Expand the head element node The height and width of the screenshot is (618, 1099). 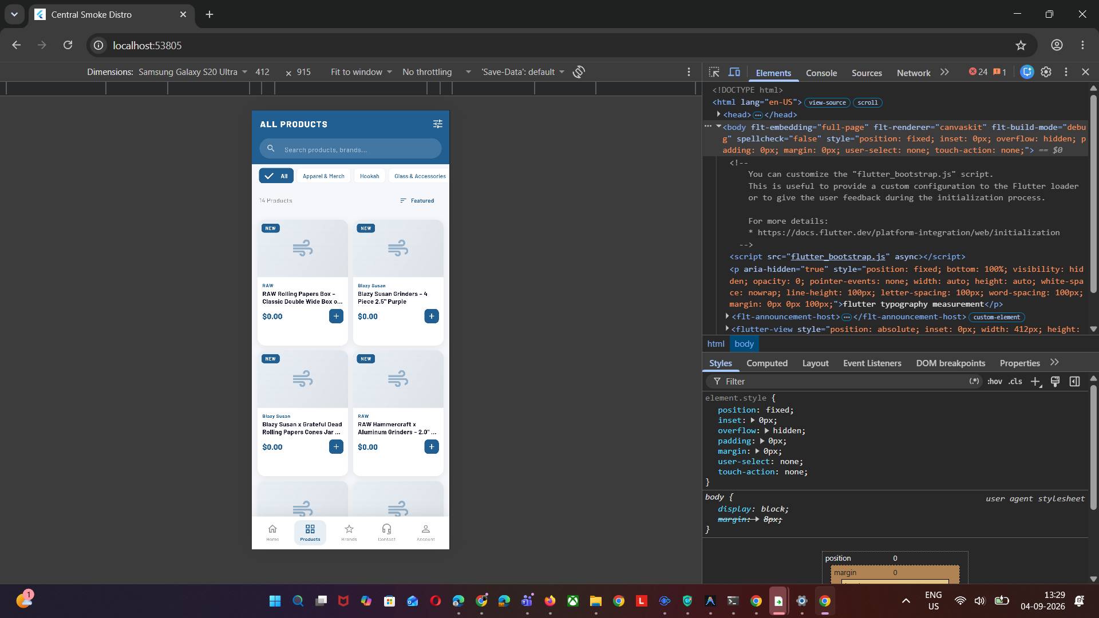719,114
